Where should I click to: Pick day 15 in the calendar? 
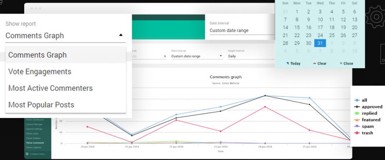[297, 28]
